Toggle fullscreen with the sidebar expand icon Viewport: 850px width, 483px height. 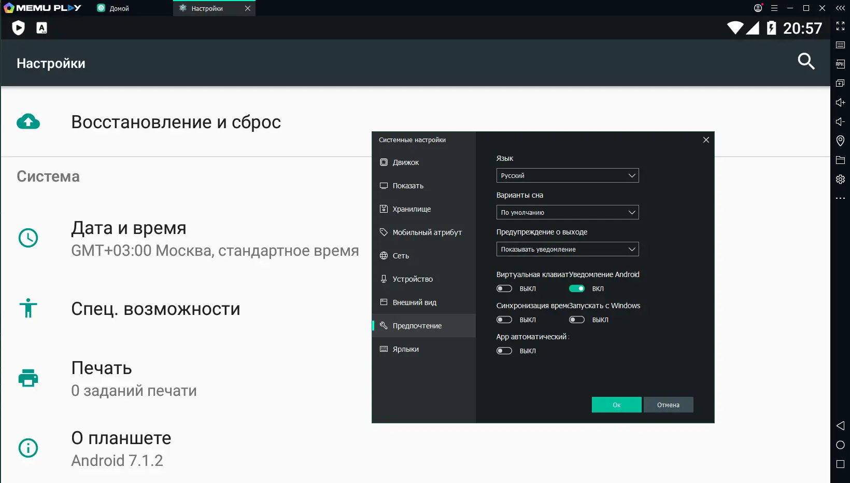pos(841,26)
